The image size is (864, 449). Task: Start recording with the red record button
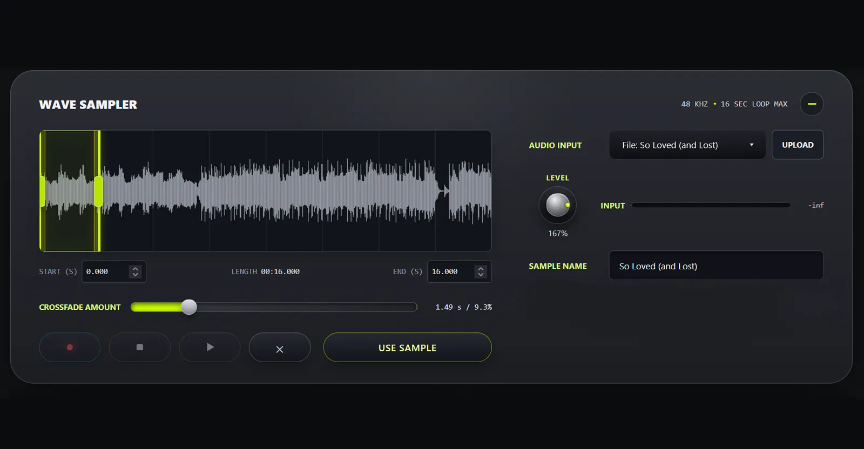tap(70, 347)
